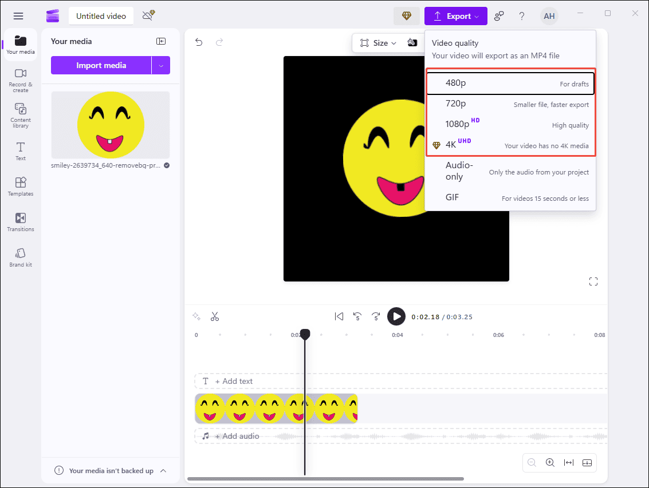The width and height of the screenshot is (649, 488).
Task: Choose the GIF export option
Action: coord(510,197)
